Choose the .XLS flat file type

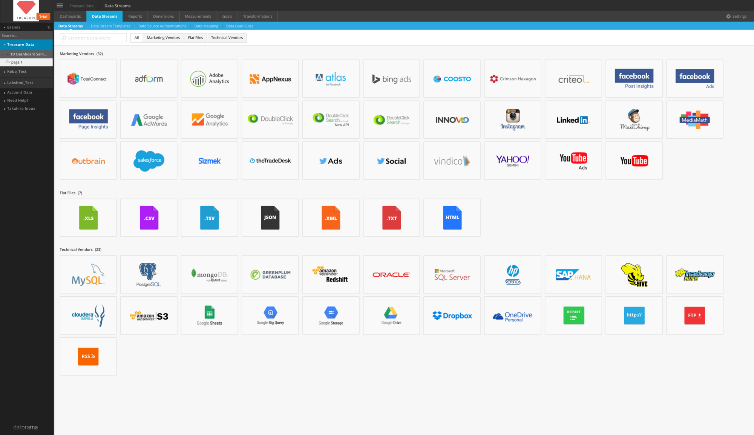88,218
